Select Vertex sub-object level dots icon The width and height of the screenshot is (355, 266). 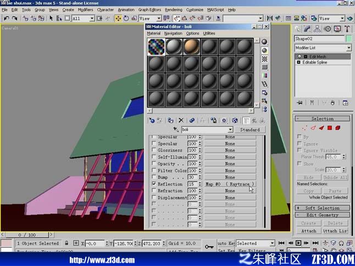[304, 128]
